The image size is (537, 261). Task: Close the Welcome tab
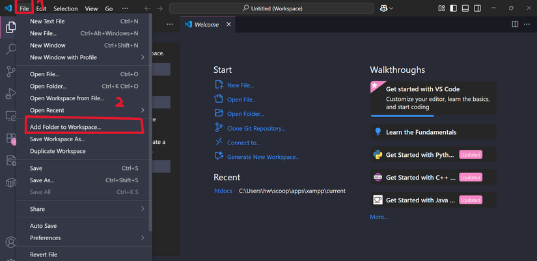click(228, 24)
